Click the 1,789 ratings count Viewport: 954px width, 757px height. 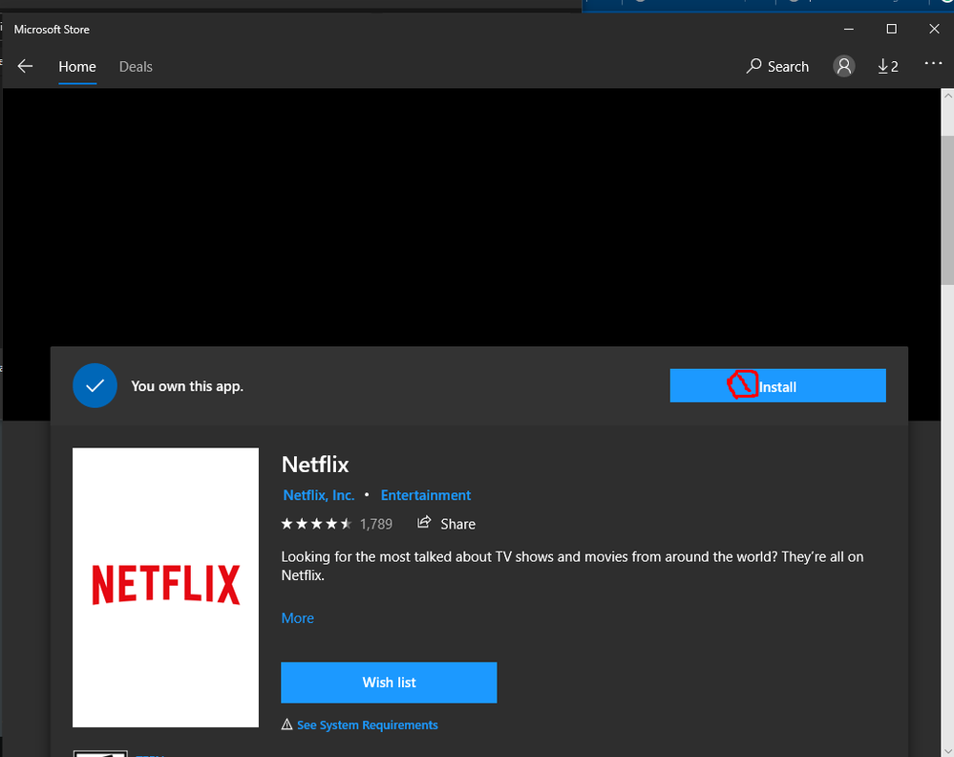[376, 524]
